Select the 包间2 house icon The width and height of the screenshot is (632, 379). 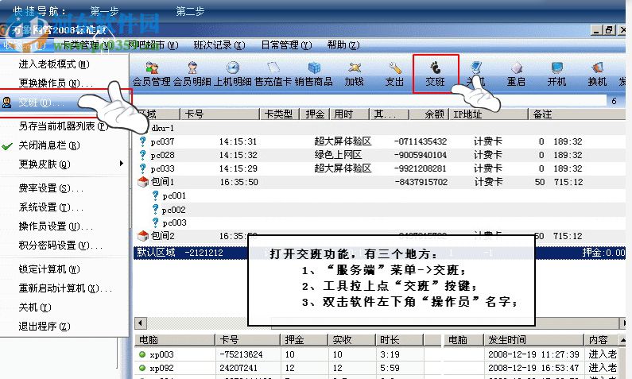tap(143, 236)
